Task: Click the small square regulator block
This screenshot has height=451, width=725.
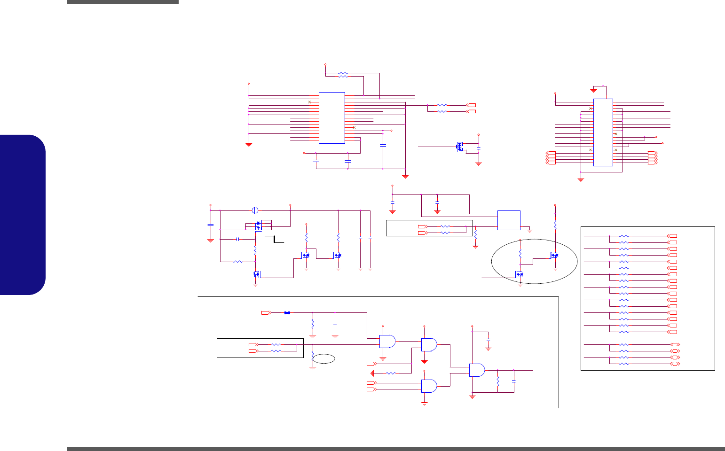Action: [509, 220]
